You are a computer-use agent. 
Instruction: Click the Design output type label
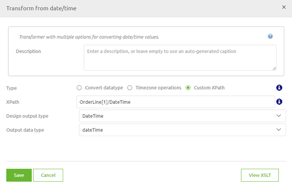pyautogui.click(x=28, y=116)
